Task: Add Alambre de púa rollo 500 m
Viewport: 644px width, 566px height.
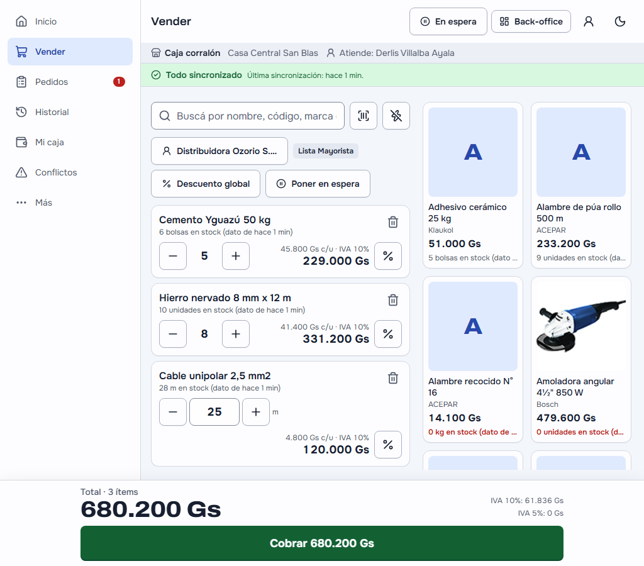Action: (580, 186)
